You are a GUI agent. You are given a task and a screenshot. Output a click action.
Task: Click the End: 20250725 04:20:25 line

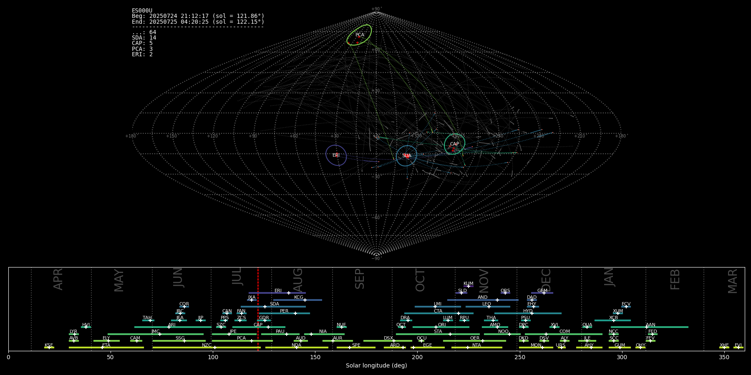[198, 22]
